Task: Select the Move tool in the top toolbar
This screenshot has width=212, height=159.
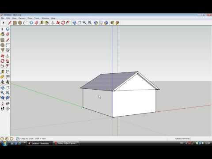Action: pos(58,23)
